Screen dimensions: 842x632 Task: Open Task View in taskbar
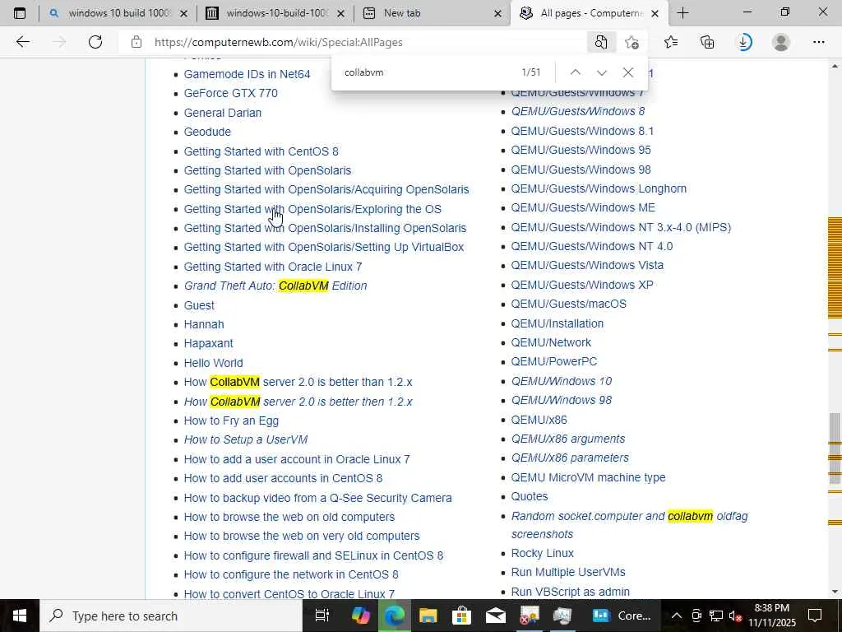tap(322, 616)
